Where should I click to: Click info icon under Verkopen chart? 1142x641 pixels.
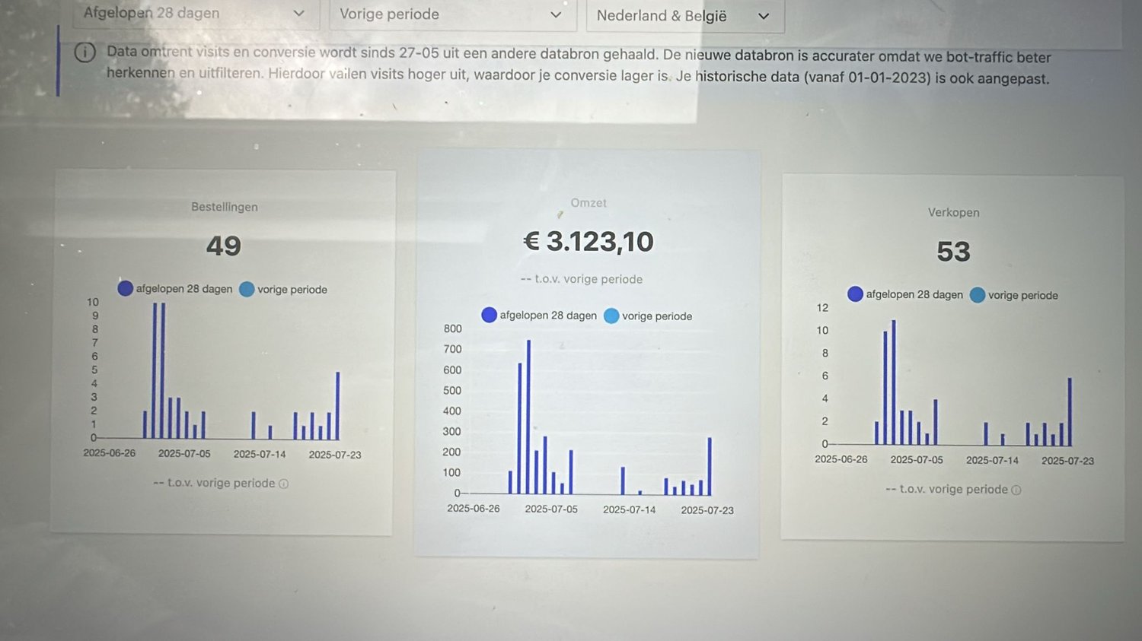1016,490
